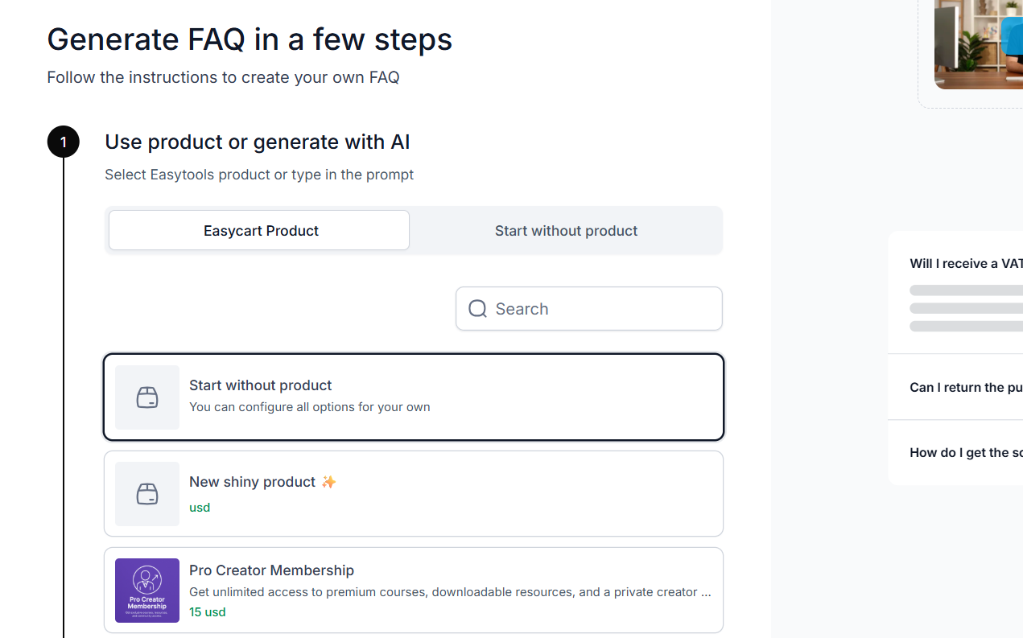
Task: Click the 'Generate FAQ in a few steps' heading
Action: 250,39
